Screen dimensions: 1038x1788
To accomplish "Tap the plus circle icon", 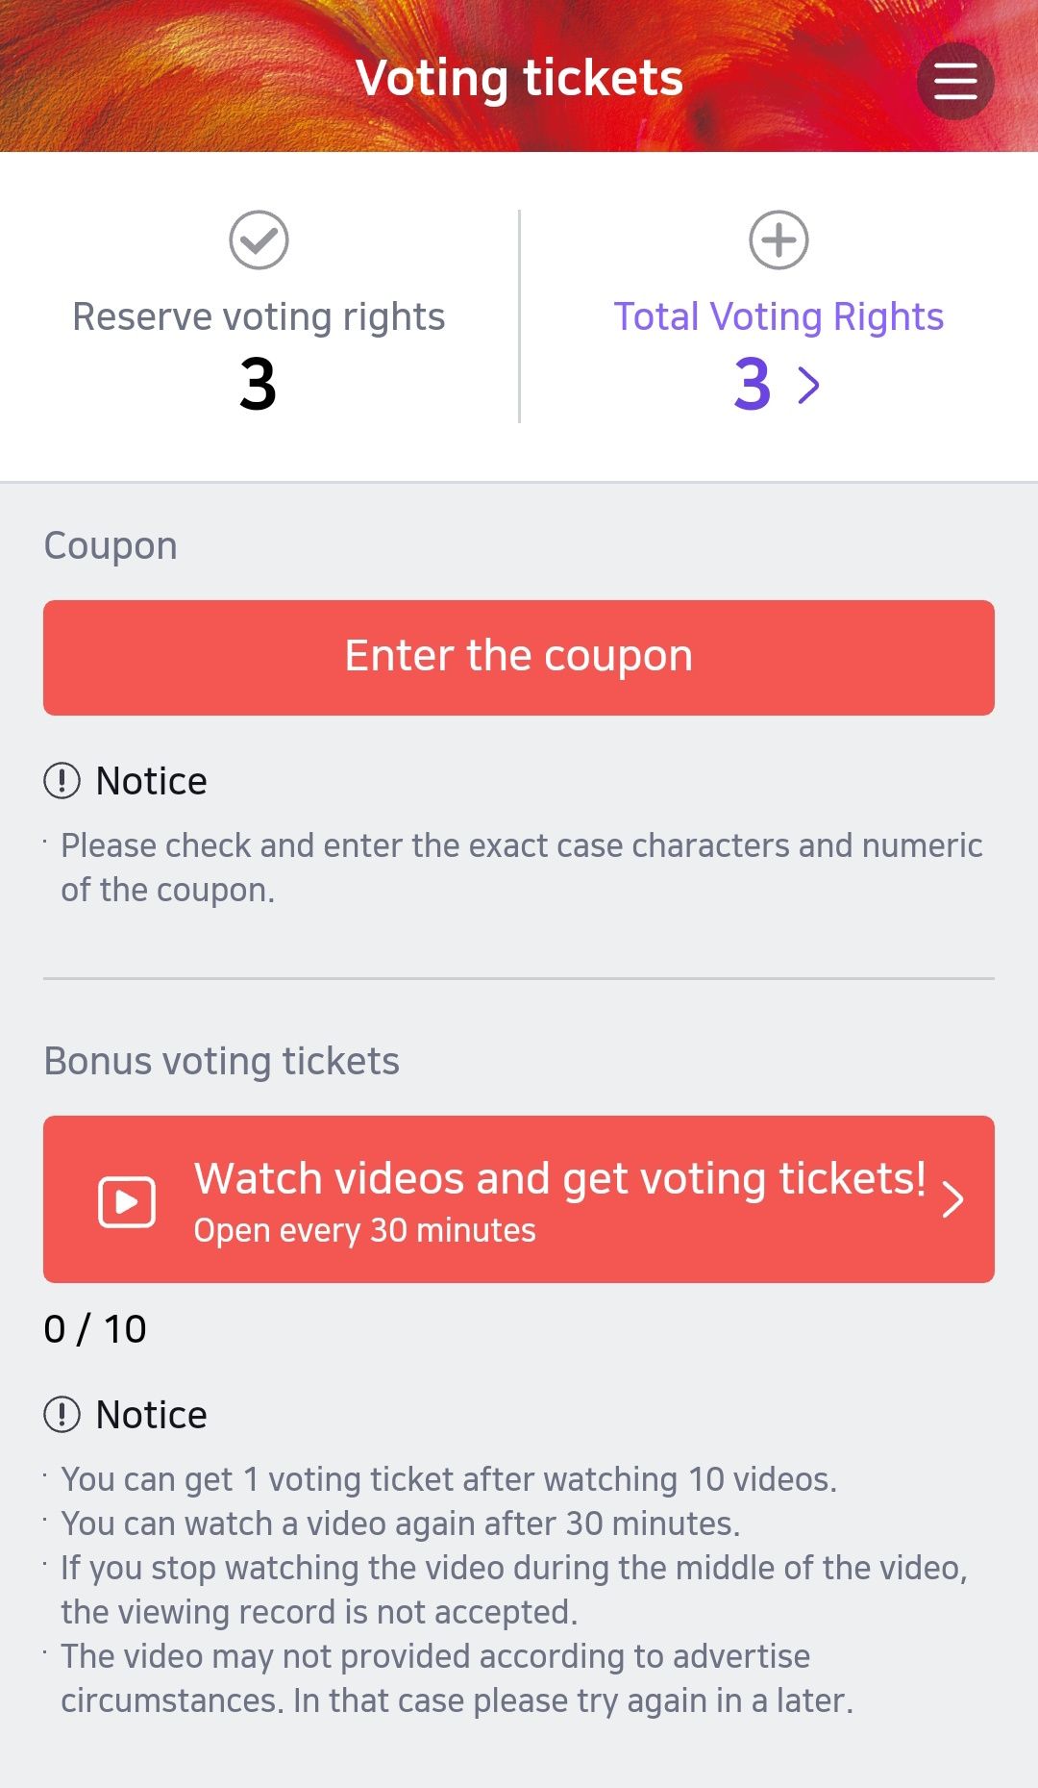I will [778, 239].
